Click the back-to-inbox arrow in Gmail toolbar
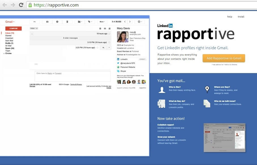Image resolution: width=257 pixels, height=165 pixels. click(35, 22)
